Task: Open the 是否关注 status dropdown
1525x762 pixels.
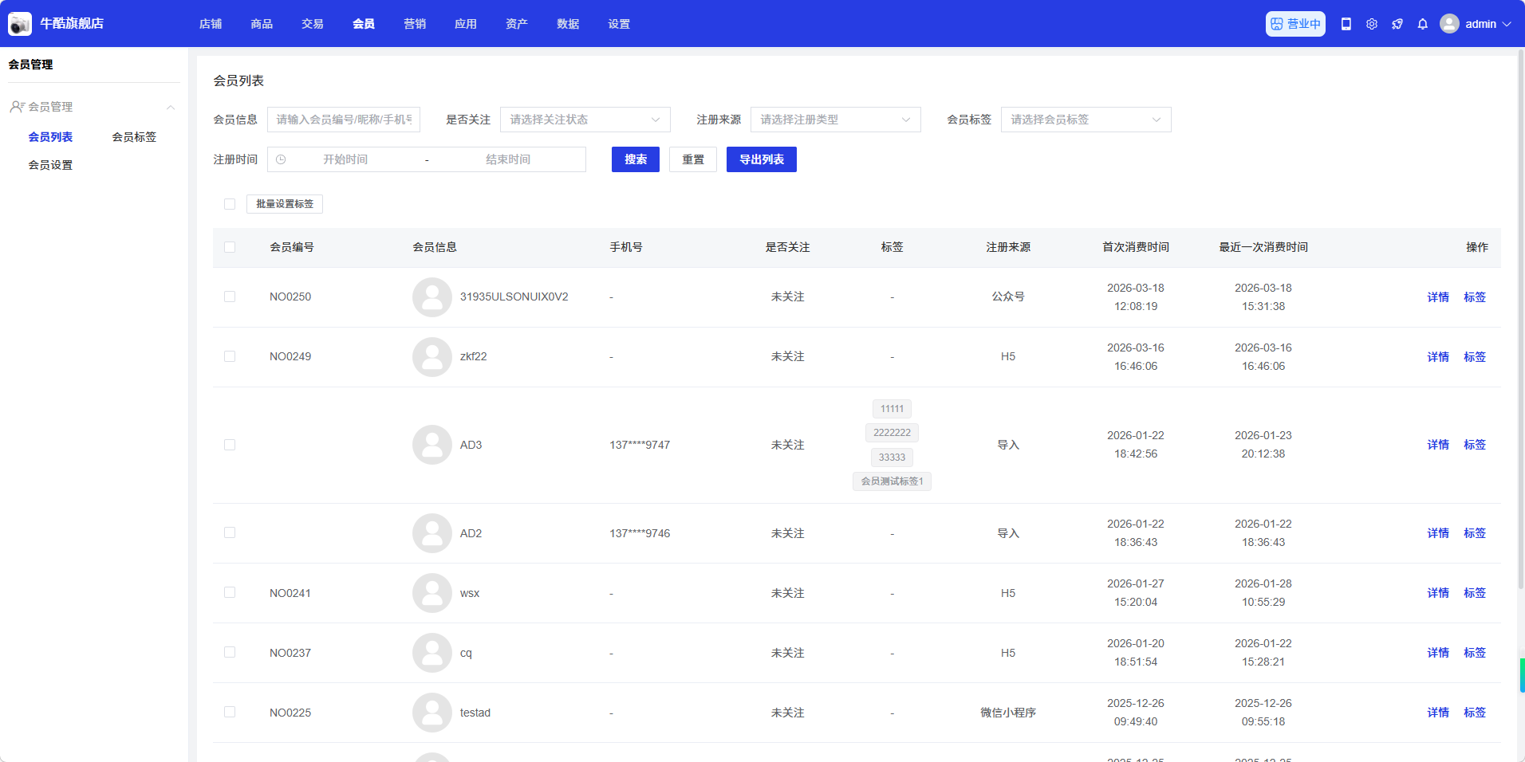Action: point(585,120)
